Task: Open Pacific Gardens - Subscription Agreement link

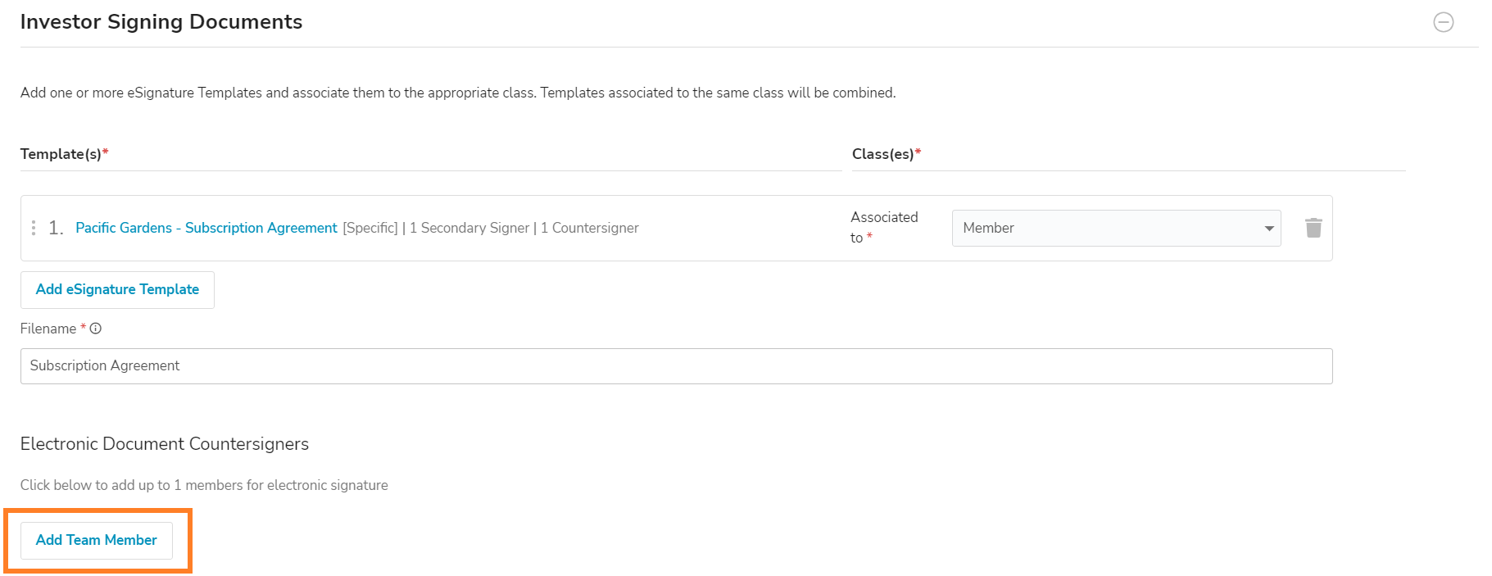Action: [206, 228]
